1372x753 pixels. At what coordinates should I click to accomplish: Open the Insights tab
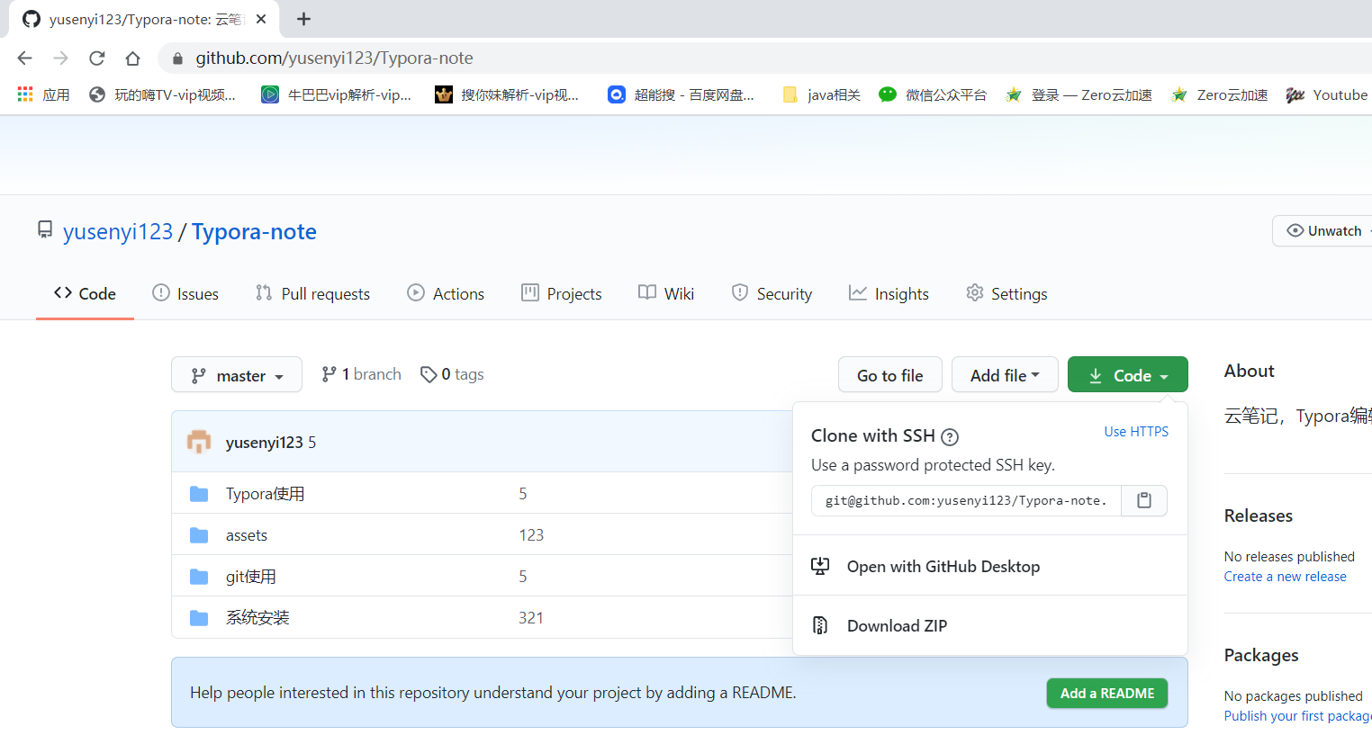tap(889, 294)
